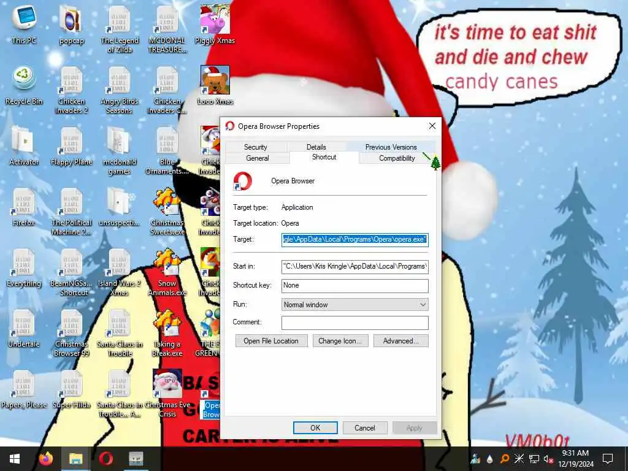Open This PC desktop icon
628x471 pixels.
24,23
